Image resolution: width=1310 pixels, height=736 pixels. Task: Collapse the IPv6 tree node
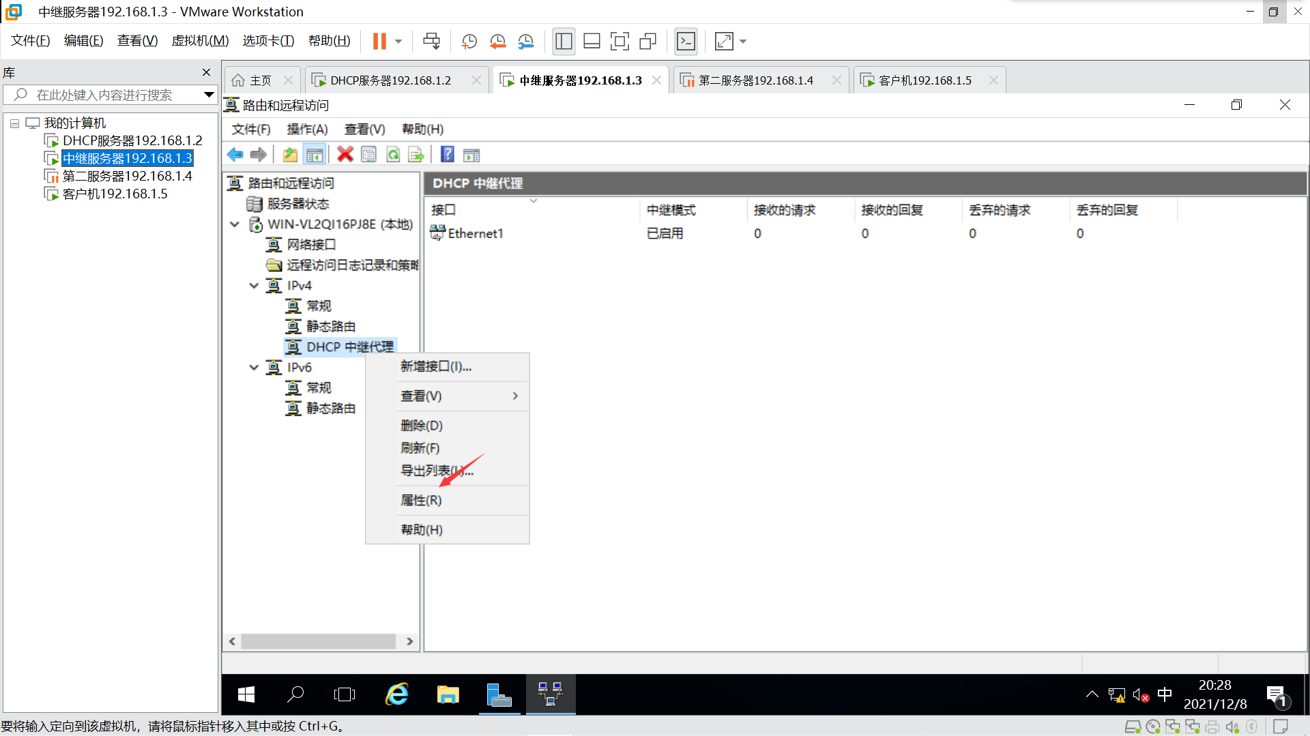pos(254,367)
